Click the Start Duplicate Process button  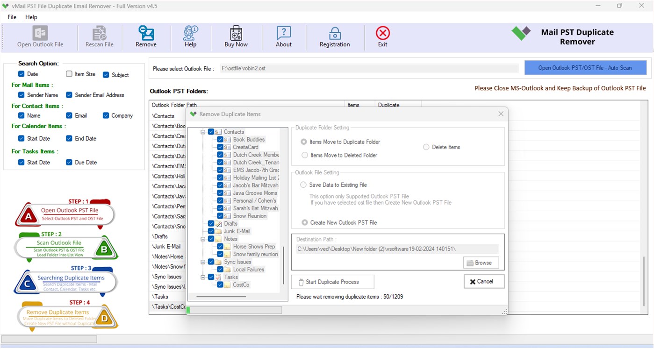332,282
